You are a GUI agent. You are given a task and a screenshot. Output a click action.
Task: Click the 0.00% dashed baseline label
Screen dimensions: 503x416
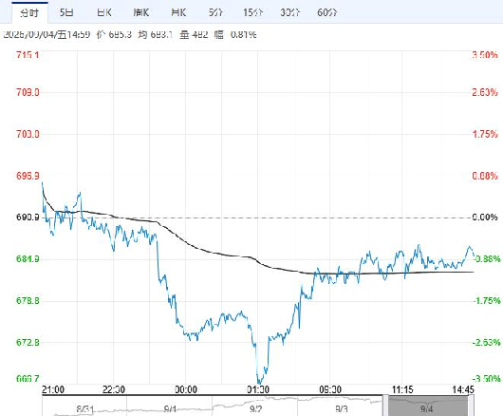coord(485,217)
